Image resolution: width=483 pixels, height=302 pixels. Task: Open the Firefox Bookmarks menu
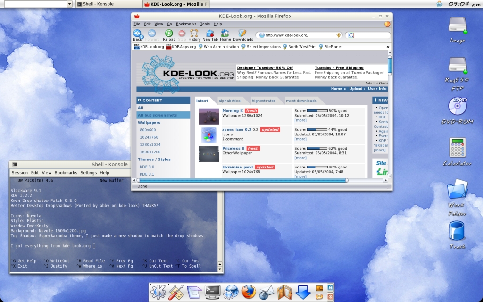click(x=186, y=24)
